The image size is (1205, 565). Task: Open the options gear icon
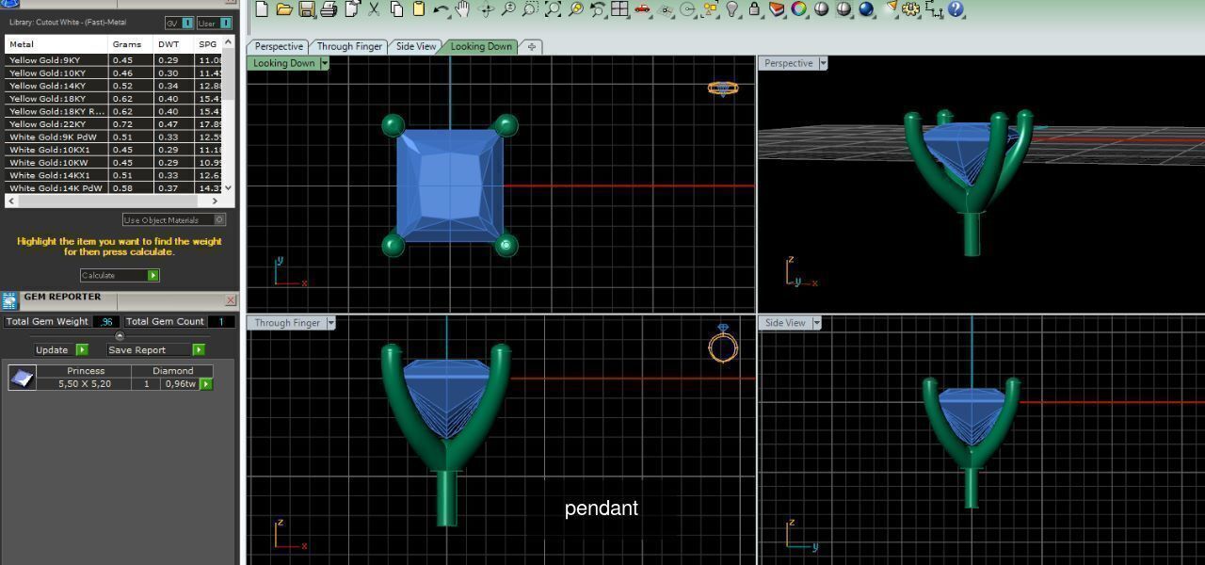(910, 9)
